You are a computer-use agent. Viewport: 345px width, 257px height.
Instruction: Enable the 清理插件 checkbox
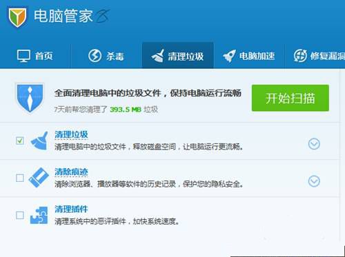[x=20, y=215]
